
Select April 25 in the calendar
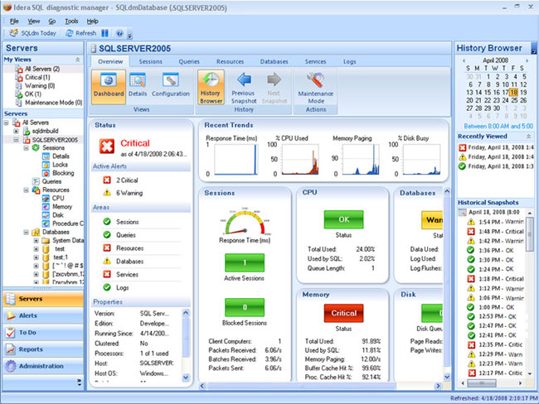tap(514, 100)
